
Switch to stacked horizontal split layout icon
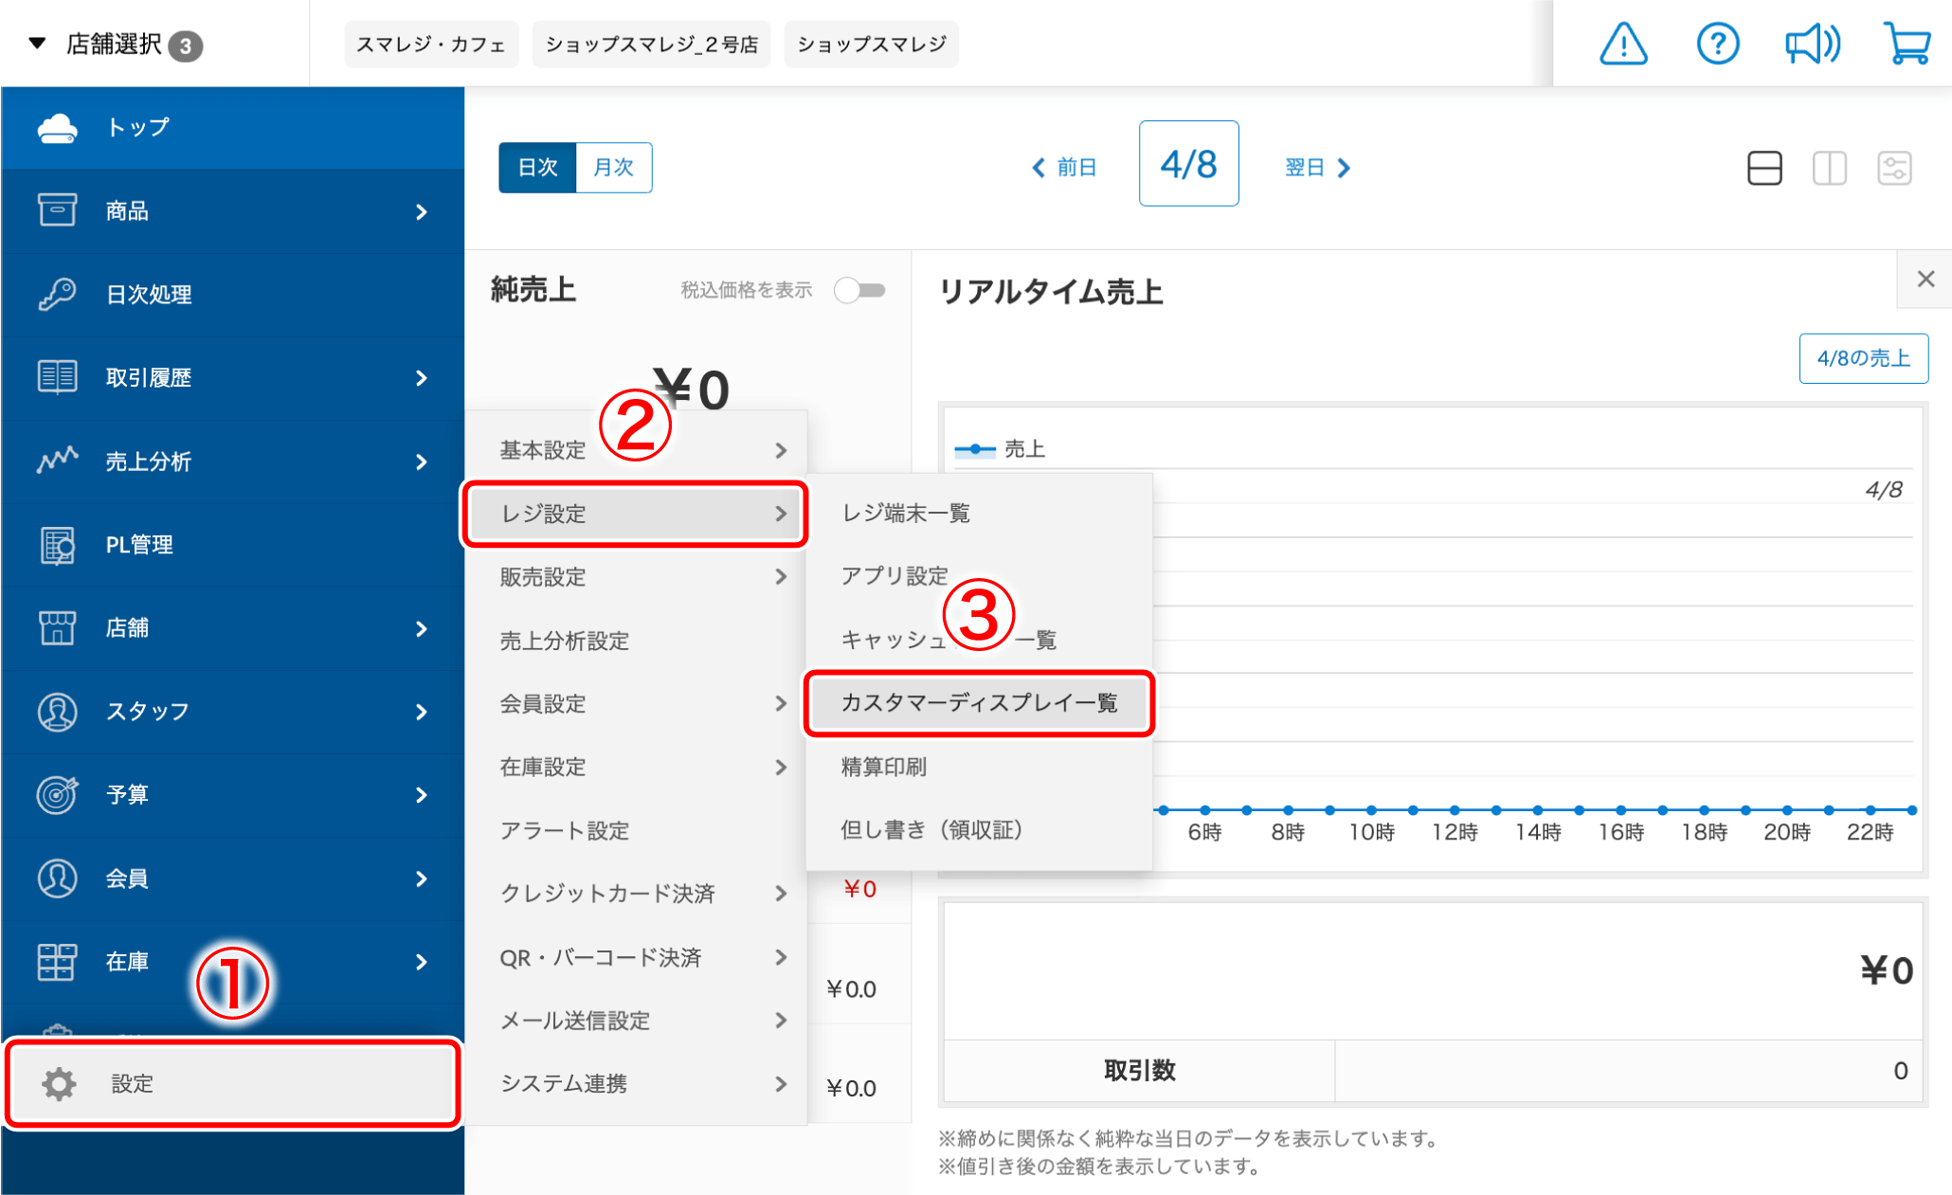1764,169
